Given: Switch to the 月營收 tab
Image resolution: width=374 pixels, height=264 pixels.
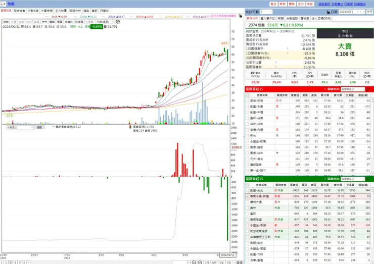Looking at the screenshot, I should coord(105,11).
